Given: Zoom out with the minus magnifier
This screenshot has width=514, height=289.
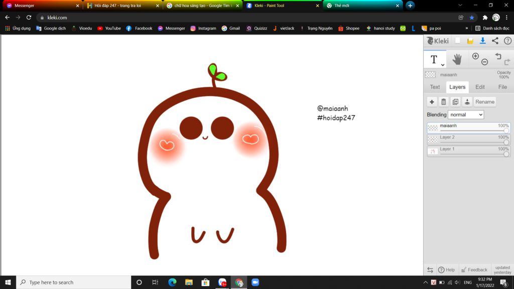Looking at the screenshot, I should click(x=485, y=62).
